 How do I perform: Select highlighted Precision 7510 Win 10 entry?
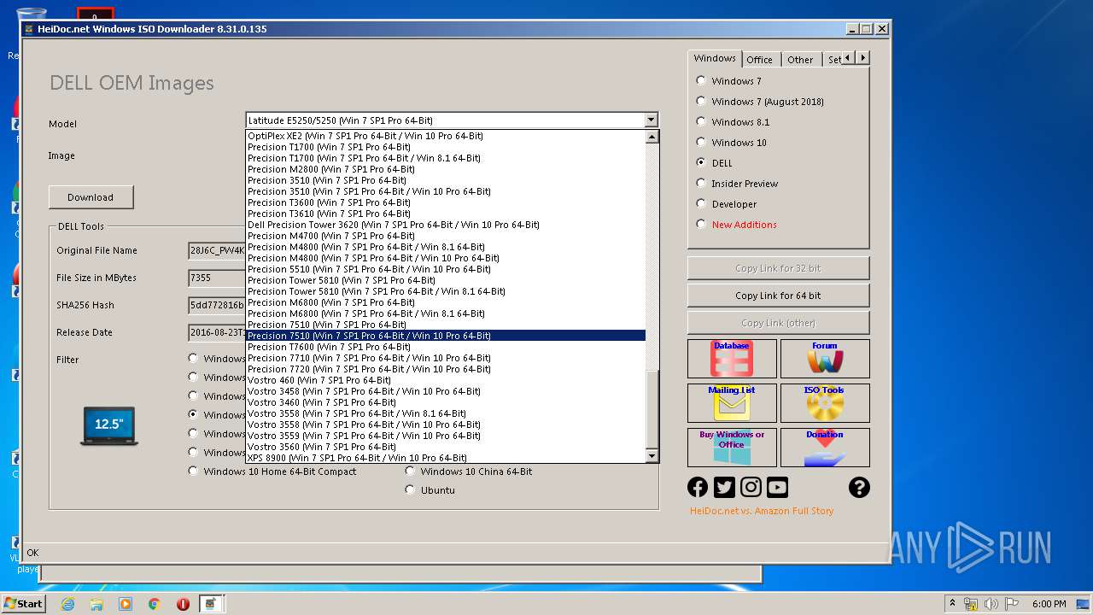[446, 336]
